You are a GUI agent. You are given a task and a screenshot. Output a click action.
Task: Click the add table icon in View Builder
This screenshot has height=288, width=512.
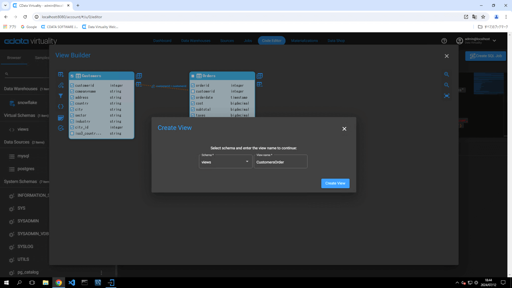pos(61,74)
